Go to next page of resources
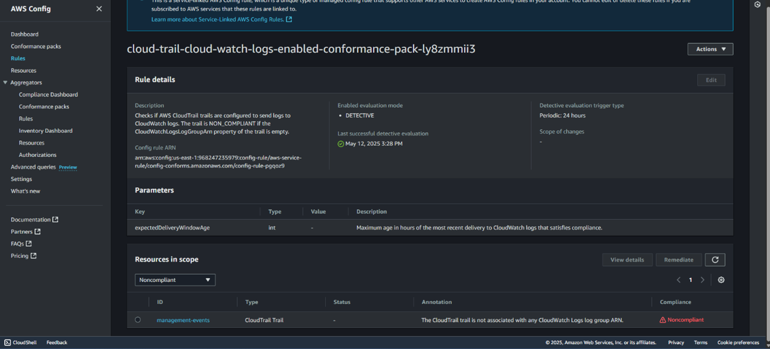 702,280
